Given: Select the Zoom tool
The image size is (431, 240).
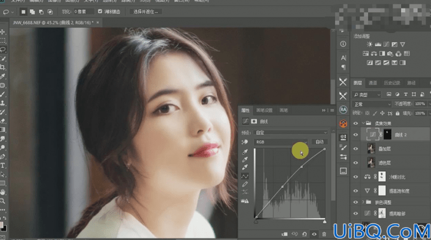Looking at the screenshot, I should [x=2, y=201].
